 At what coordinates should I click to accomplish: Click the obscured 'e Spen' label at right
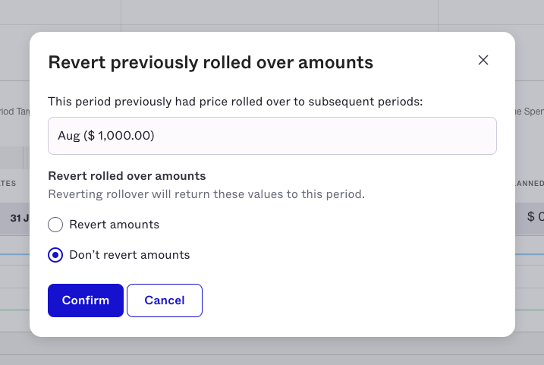[530, 112]
